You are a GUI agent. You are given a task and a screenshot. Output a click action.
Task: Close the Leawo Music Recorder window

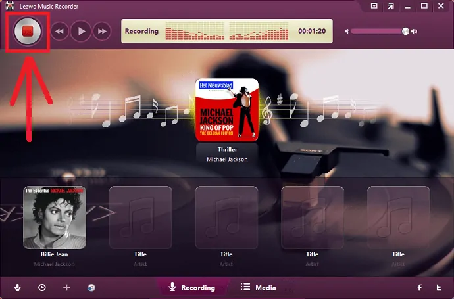(441, 6)
